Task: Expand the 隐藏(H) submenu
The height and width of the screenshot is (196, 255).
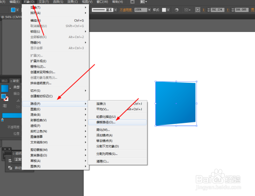Action: click(56, 43)
